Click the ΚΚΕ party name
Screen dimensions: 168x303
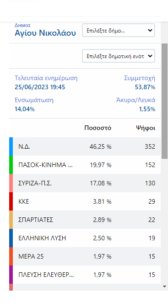24,201
